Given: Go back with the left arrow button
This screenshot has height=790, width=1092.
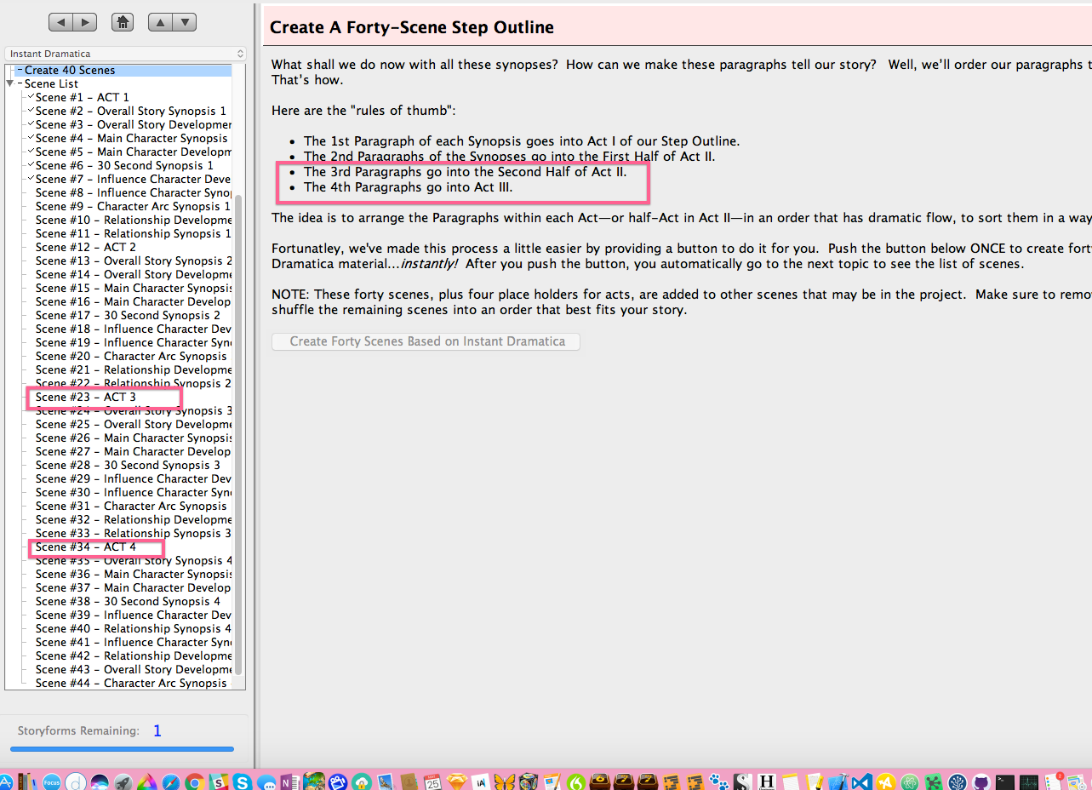Looking at the screenshot, I should (60, 22).
